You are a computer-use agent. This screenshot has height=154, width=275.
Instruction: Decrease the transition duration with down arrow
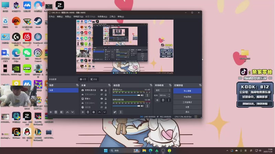click(169, 96)
